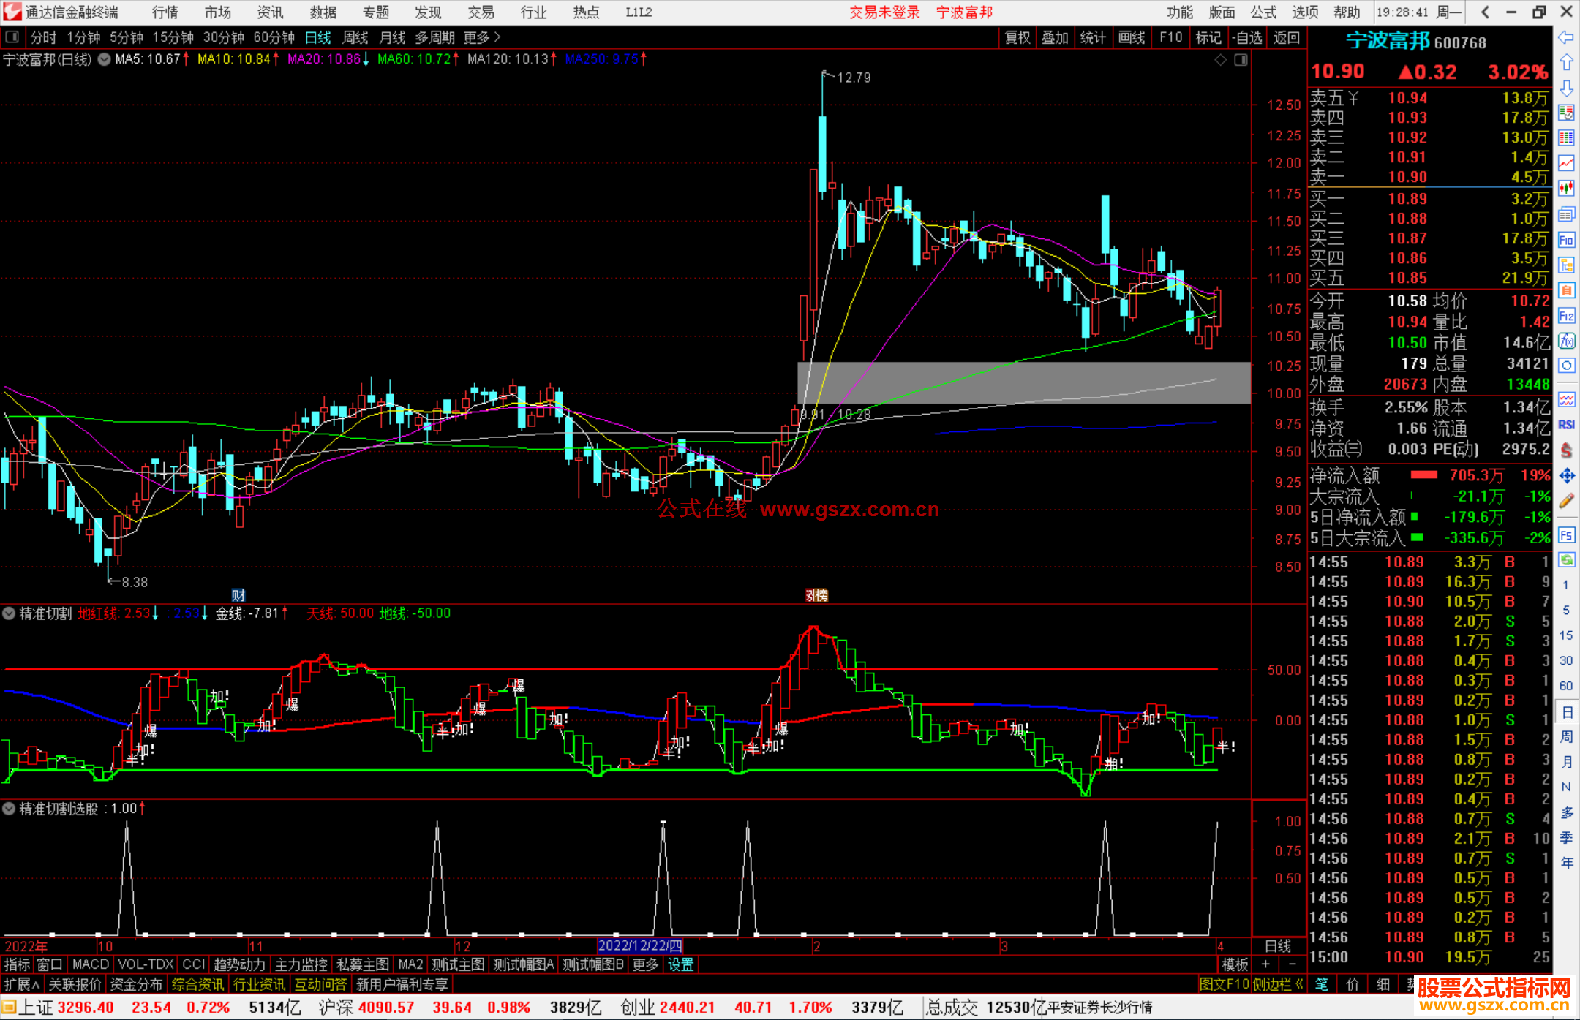Screen dimensions: 1580x1020
Task: Toggle the 叠加 overlay button
Action: [x=1055, y=37]
